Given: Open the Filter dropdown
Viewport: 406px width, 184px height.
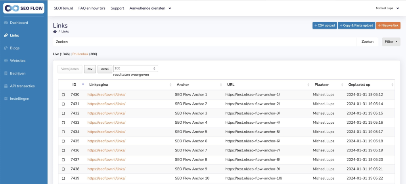Looking at the screenshot, I should point(391,42).
